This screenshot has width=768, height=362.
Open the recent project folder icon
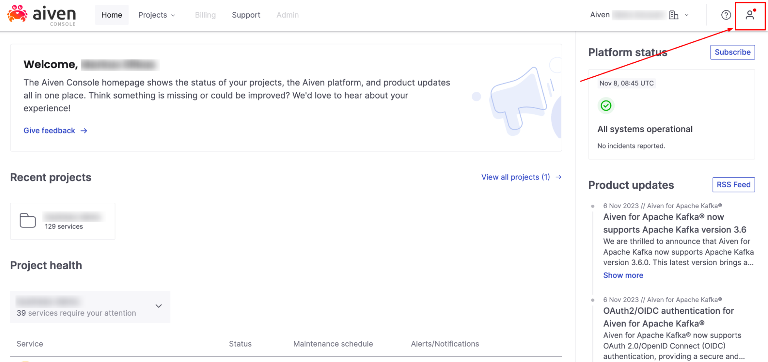(x=27, y=220)
